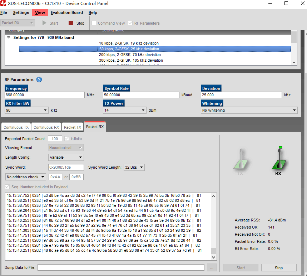
Task: Select the Packet RX tab
Action: [95, 127]
